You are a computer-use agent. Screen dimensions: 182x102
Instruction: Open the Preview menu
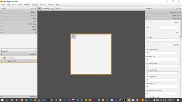coord(43,5)
